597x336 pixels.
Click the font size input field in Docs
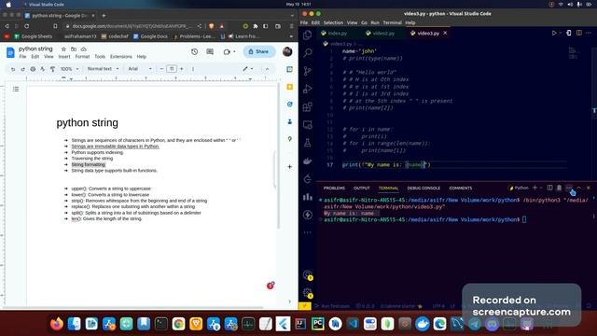pos(172,69)
